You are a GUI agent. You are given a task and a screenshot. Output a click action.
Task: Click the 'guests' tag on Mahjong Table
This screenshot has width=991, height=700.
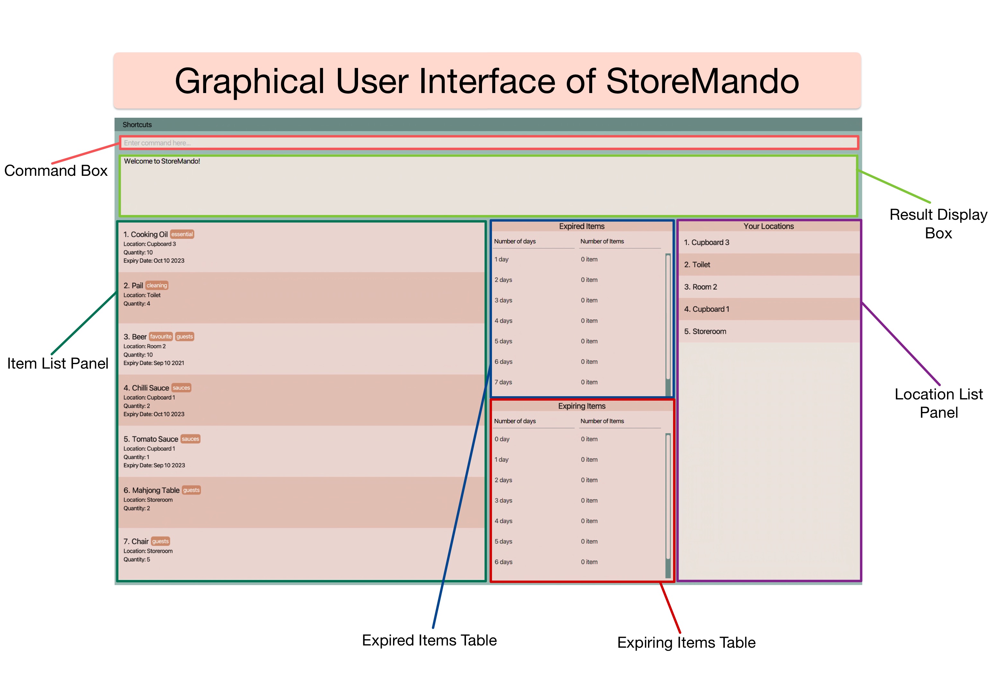coord(191,490)
